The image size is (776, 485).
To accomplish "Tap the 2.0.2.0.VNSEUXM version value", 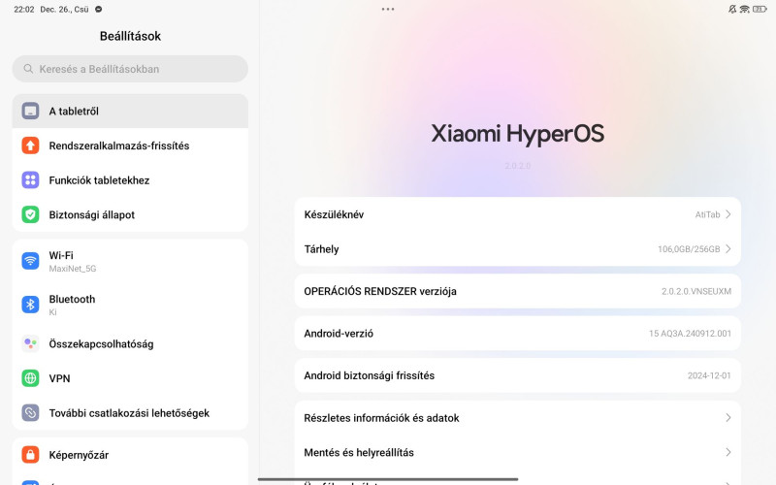I will [696, 291].
